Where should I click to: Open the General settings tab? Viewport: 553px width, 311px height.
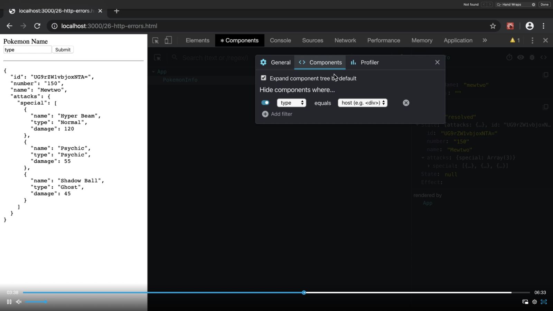[275, 63]
